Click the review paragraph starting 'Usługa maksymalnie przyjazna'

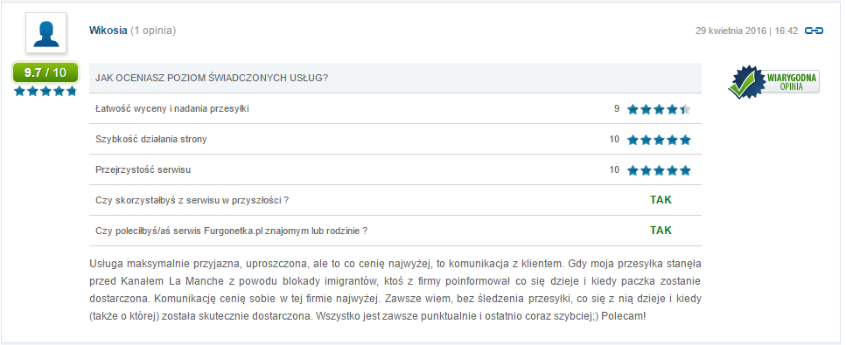point(395,290)
